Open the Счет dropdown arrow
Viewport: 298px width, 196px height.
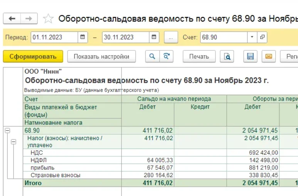(252, 37)
